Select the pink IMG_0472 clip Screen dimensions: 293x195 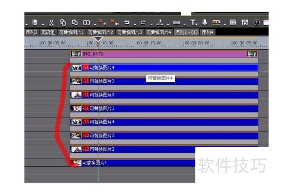164,54
